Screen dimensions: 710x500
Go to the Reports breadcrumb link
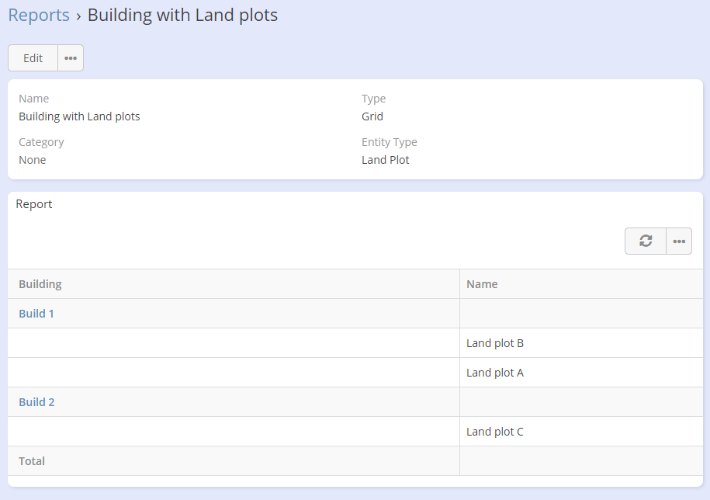point(39,15)
